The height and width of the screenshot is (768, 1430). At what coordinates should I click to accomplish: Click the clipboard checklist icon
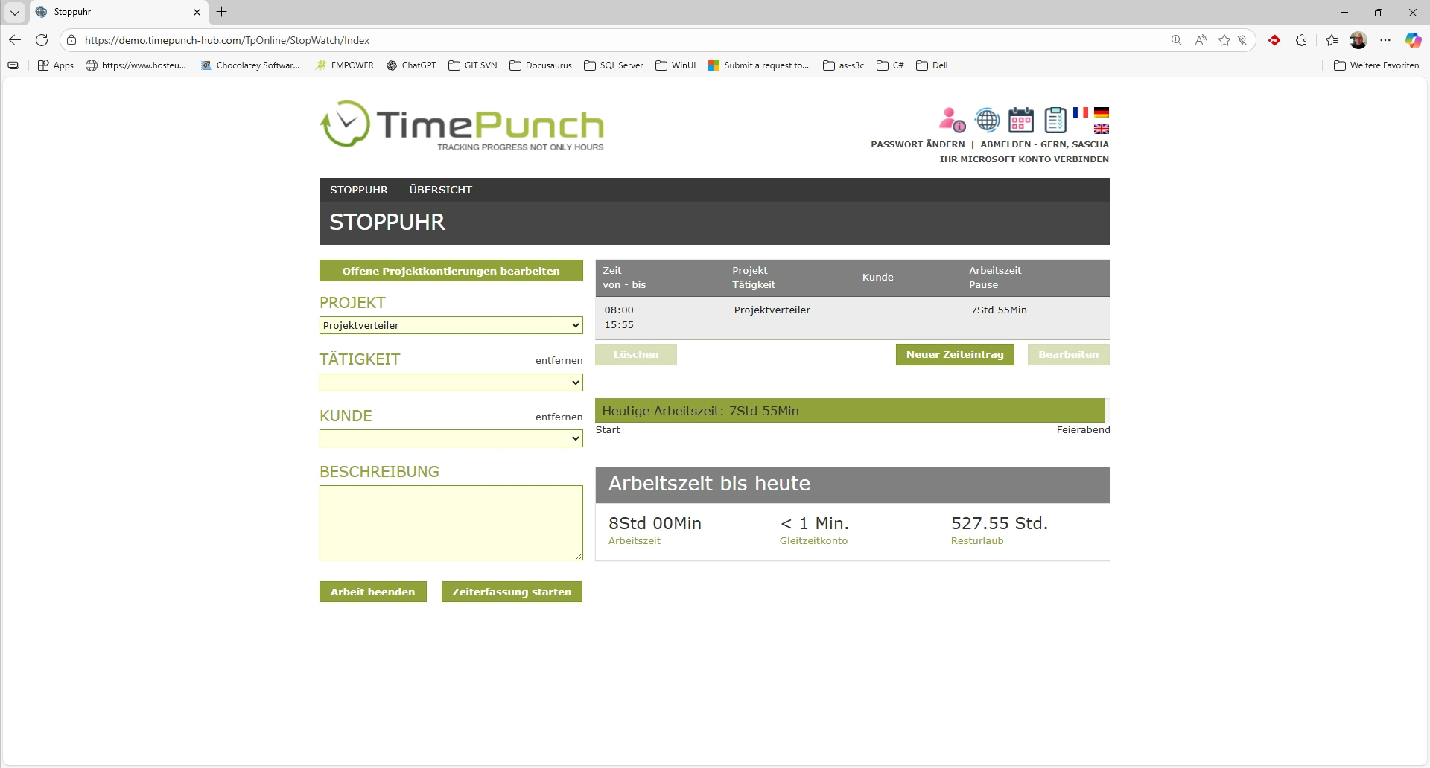click(x=1055, y=120)
